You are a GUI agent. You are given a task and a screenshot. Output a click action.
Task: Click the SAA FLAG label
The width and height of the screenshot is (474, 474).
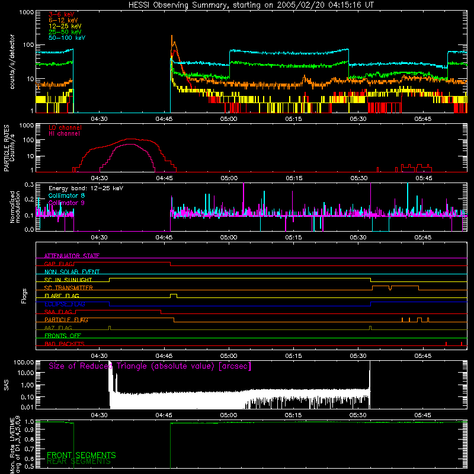click(58, 312)
